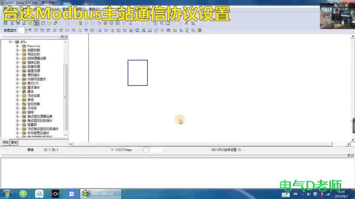Toggle pin on the project tree panel
Viewport: 355px width, 199px height.
pyautogui.click(x=62, y=36)
